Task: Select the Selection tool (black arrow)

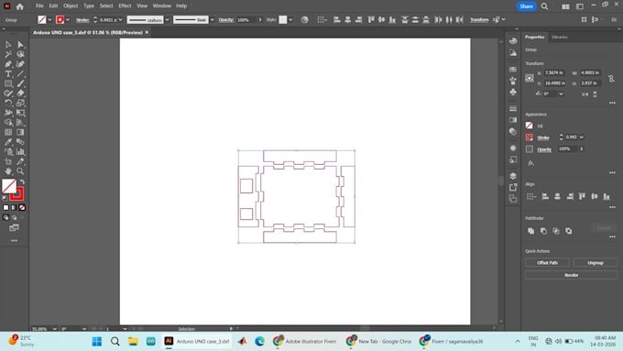Action: point(8,45)
